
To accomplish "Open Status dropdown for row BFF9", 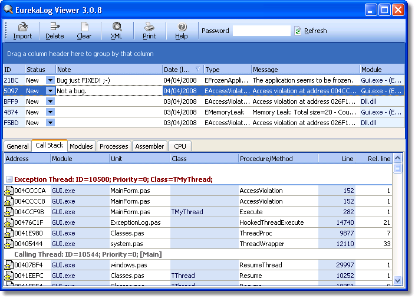I will pos(50,101).
